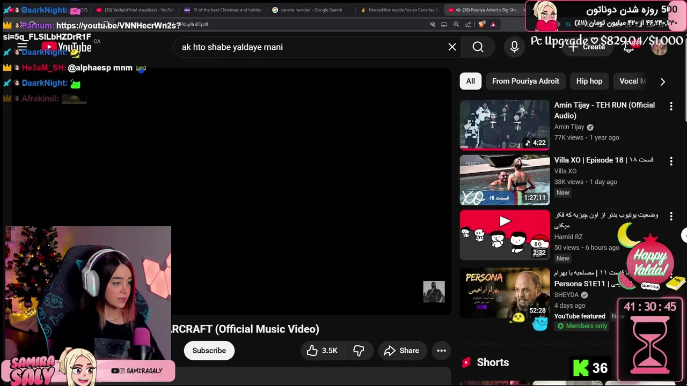Open the account avatar menu

659,47
